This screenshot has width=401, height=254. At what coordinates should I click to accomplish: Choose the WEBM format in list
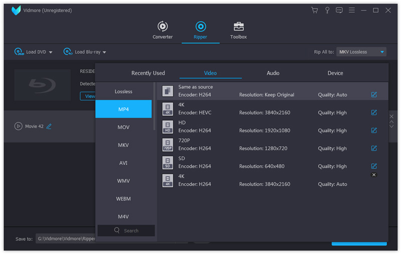[123, 199]
